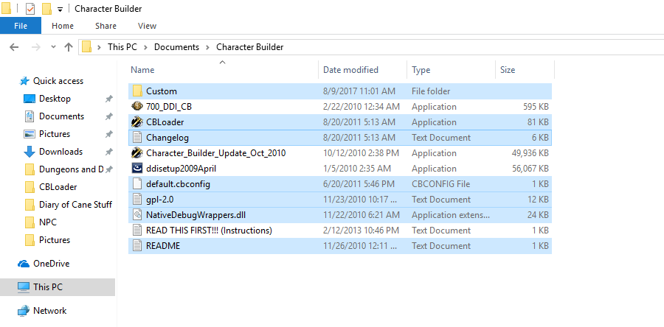This screenshot has width=664, height=327.
Task: Click the 700_DDI_CB application icon
Action: [136, 107]
